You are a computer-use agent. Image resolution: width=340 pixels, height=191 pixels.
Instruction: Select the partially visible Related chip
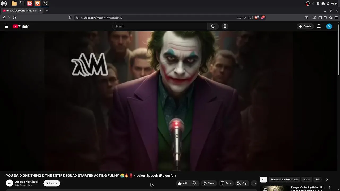pos(318,180)
